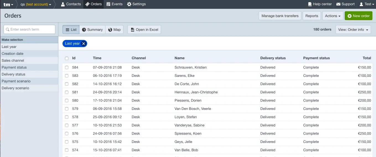The image size is (376, 157).
Task: Open the qa test account dropdown
Action: [x=36, y=4]
